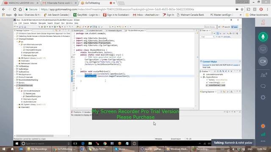Click Connect link in Connect Mylyn
This screenshot has width=271, height=152.
click(x=206, y=65)
